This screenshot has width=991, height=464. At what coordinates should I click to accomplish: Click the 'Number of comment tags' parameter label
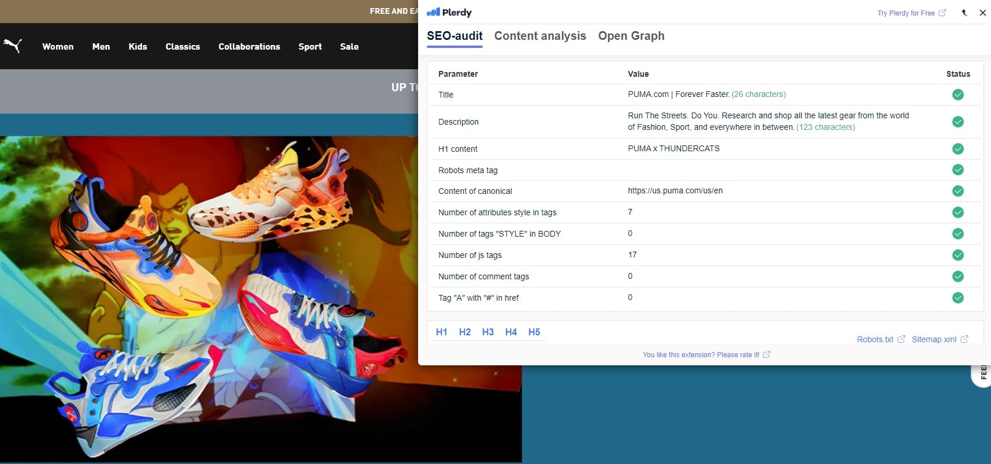[x=483, y=276]
